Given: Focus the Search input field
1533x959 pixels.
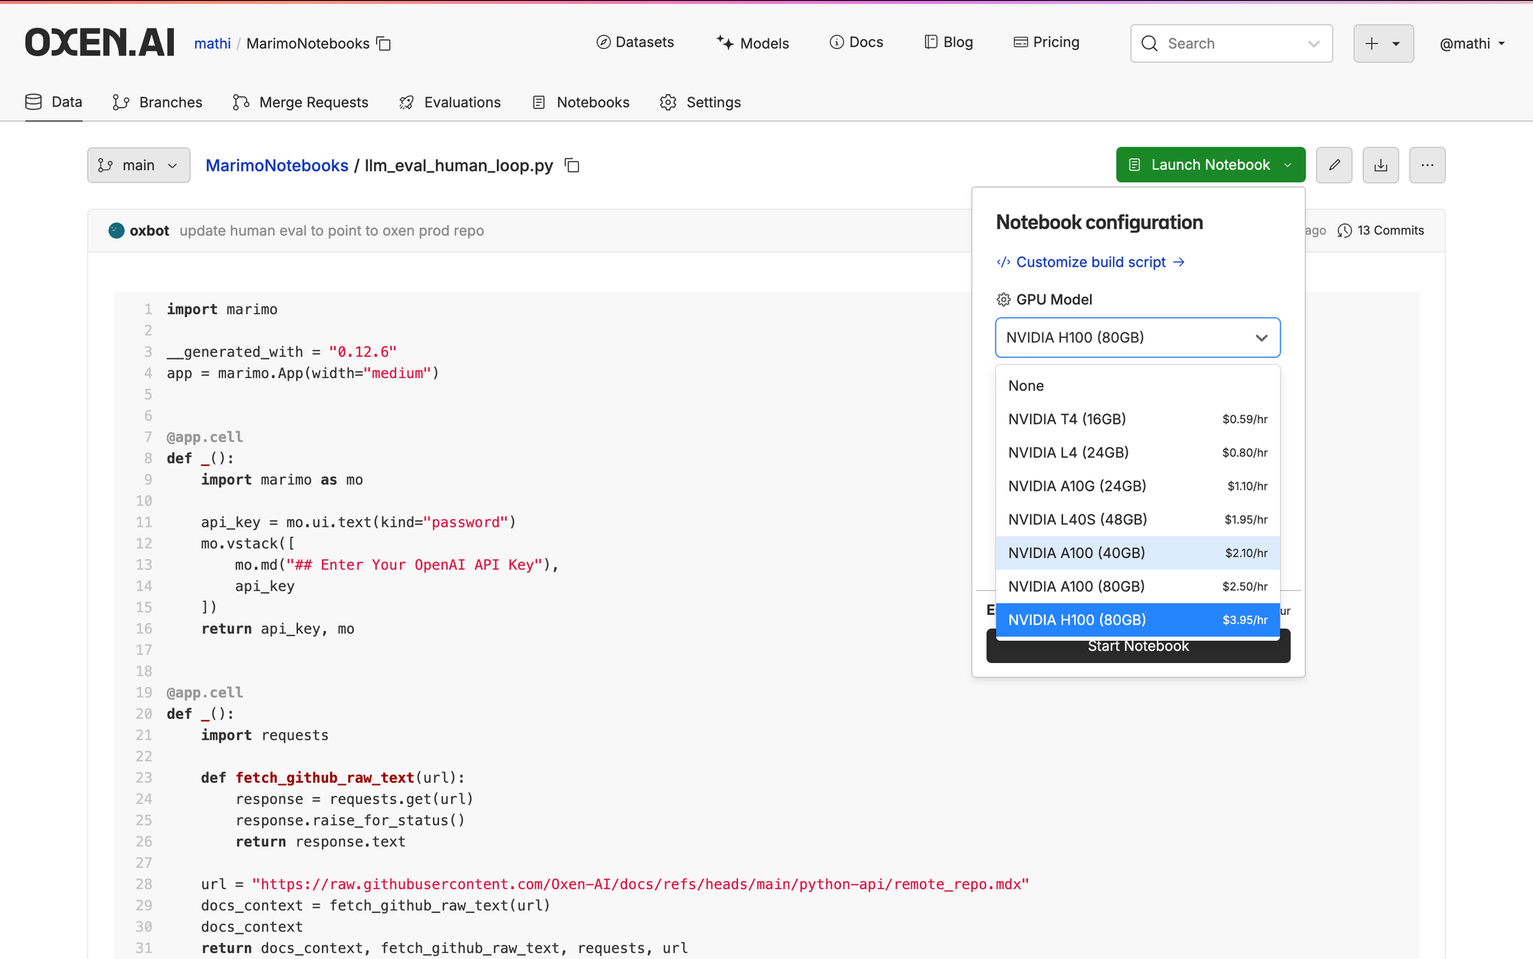Looking at the screenshot, I should click(x=1230, y=44).
